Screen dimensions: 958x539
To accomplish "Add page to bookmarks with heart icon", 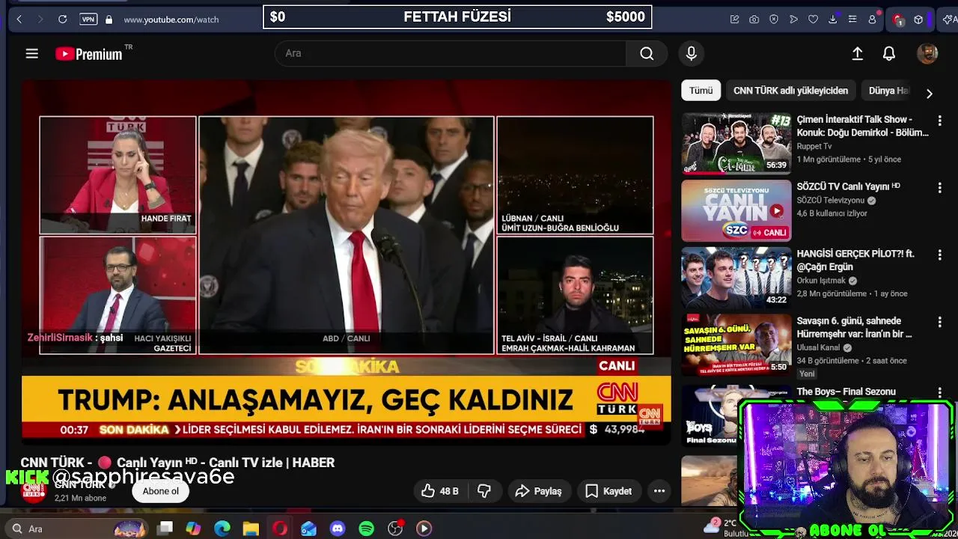I will [813, 19].
